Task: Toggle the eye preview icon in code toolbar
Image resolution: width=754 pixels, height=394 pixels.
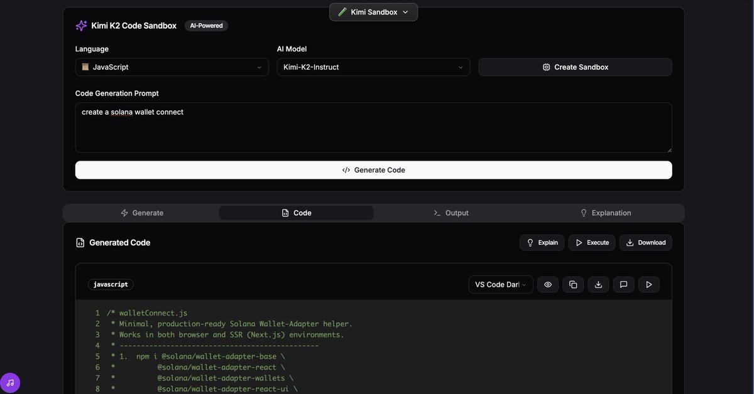Action: click(548, 285)
